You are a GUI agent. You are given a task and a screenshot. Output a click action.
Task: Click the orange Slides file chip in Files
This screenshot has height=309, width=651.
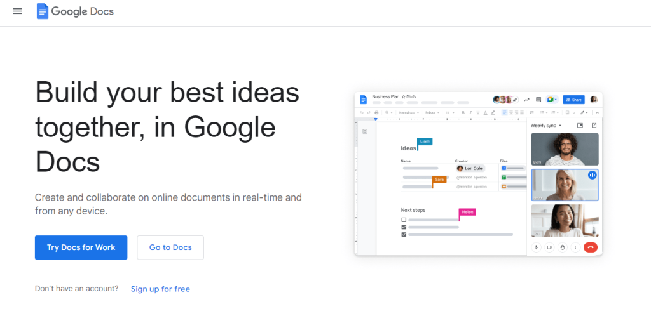[514, 187]
